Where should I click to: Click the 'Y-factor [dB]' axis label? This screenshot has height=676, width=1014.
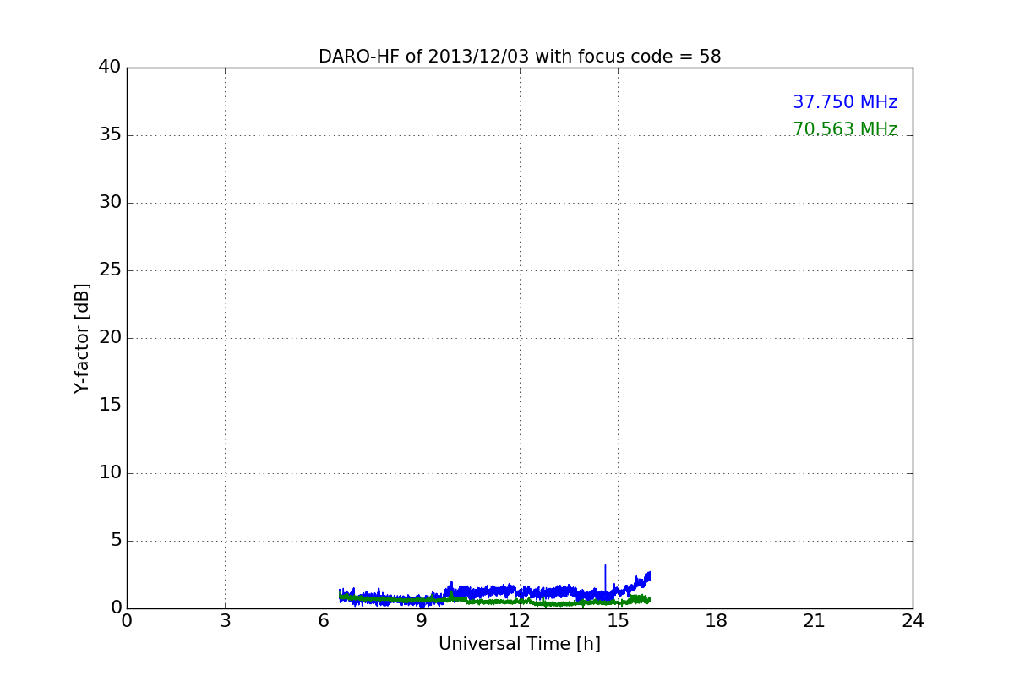click(82, 338)
